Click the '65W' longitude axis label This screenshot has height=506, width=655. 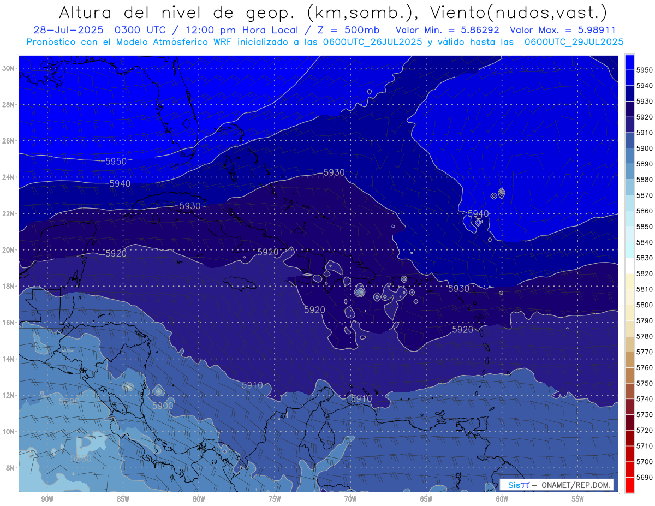click(x=426, y=499)
